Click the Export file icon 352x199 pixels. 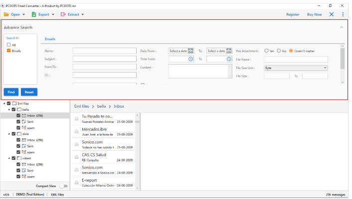click(34, 14)
